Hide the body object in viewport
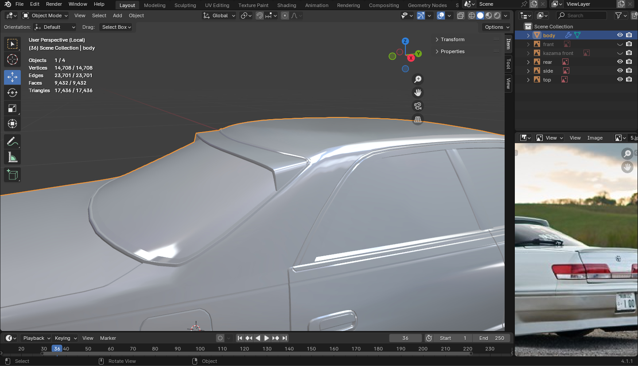This screenshot has height=366, width=638. coord(620,35)
